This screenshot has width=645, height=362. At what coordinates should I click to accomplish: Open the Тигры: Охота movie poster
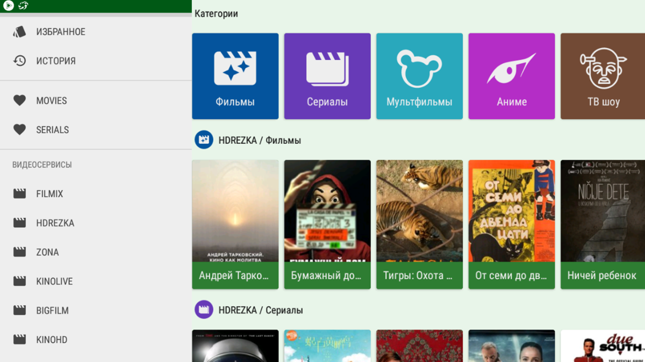point(419,224)
